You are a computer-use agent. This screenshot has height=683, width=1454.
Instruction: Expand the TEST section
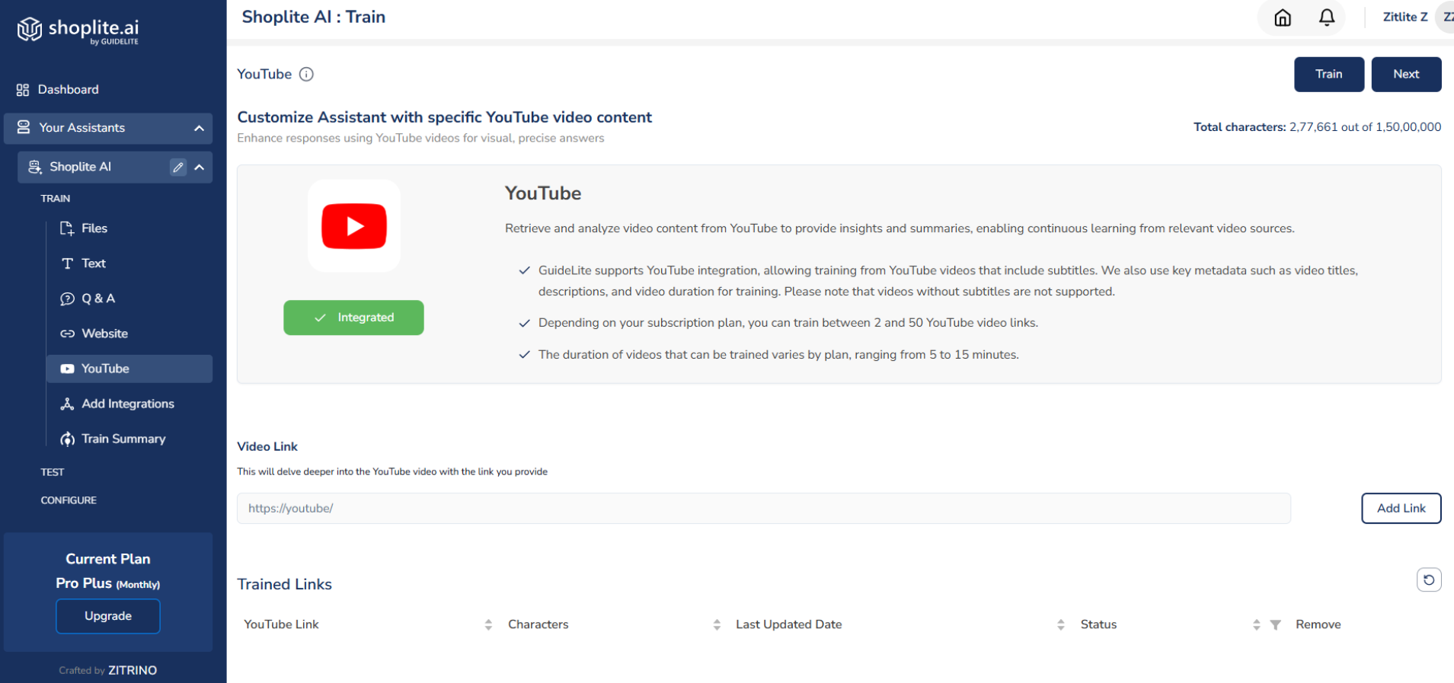53,472
